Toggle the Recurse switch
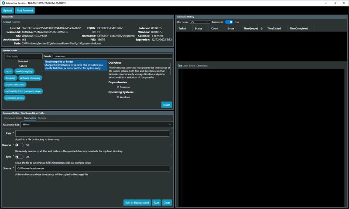Viewport: 349px width, 209px height. point(19,145)
